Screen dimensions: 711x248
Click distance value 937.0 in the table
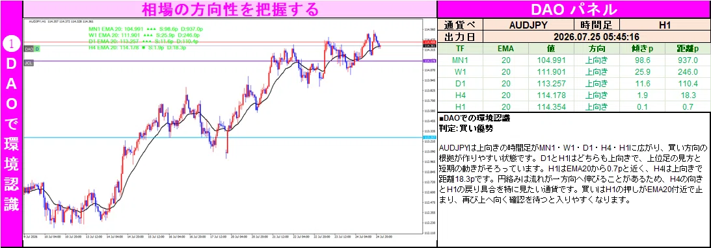coord(688,60)
